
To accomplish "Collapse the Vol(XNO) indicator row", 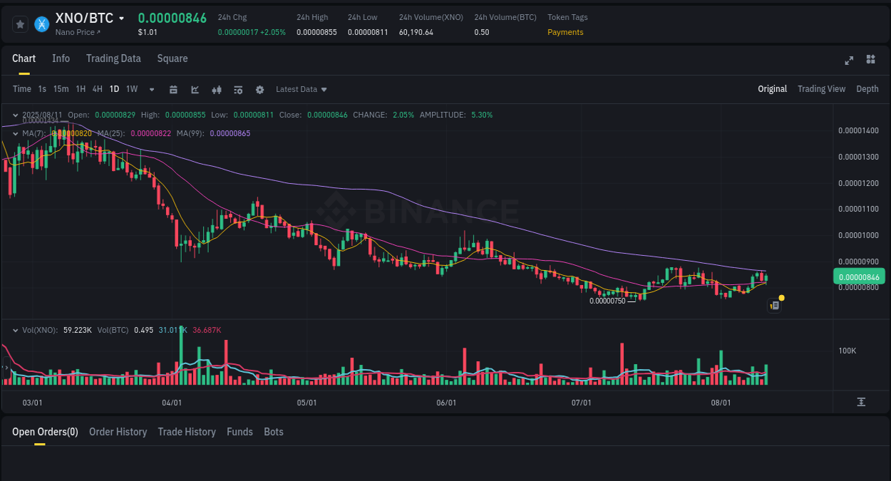I will 15,330.
